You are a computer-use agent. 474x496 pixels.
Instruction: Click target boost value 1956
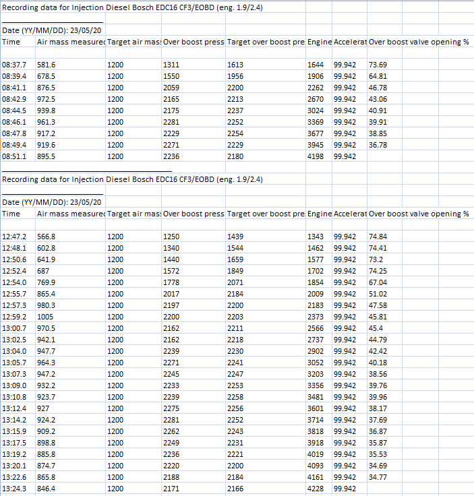[235, 76]
